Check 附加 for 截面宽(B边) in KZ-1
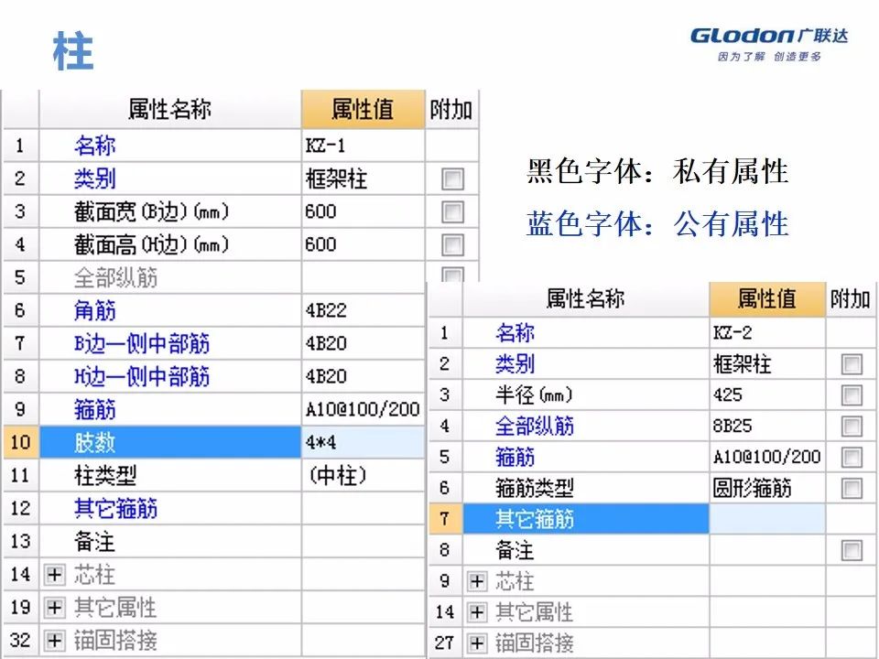 pyautogui.click(x=452, y=211)
